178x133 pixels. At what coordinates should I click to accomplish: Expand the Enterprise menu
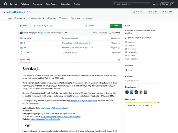coord(66,4)
